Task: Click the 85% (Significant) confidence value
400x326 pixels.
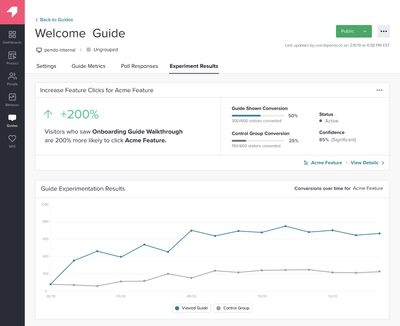Action: point(338,140)
